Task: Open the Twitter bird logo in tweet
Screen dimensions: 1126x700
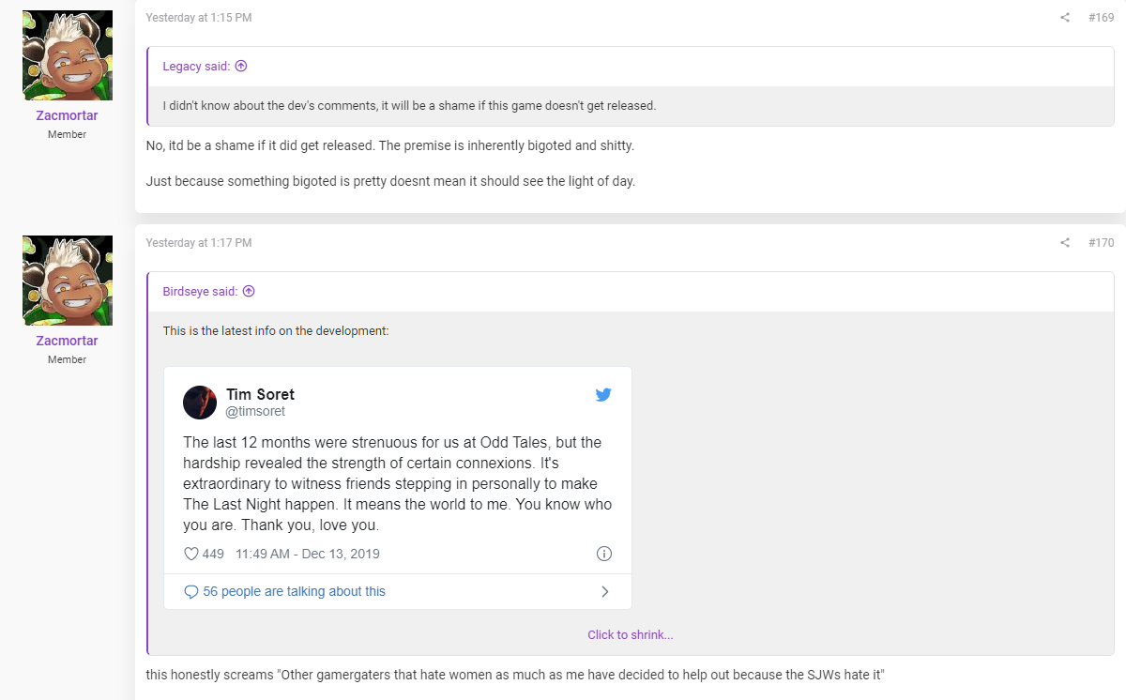Action: (x=603, y=395)
